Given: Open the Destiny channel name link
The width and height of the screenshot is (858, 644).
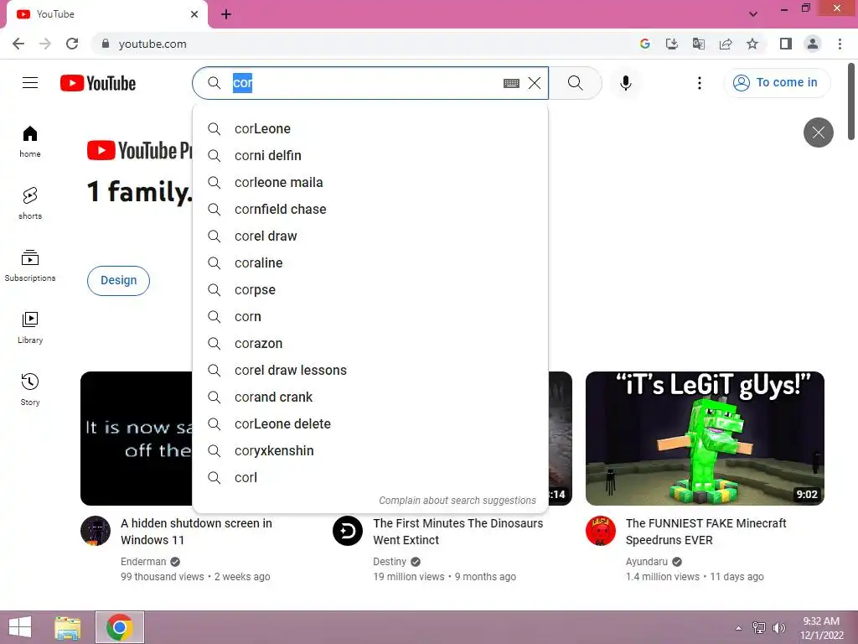Looking at the screenshot, I should tap(390, 562).
